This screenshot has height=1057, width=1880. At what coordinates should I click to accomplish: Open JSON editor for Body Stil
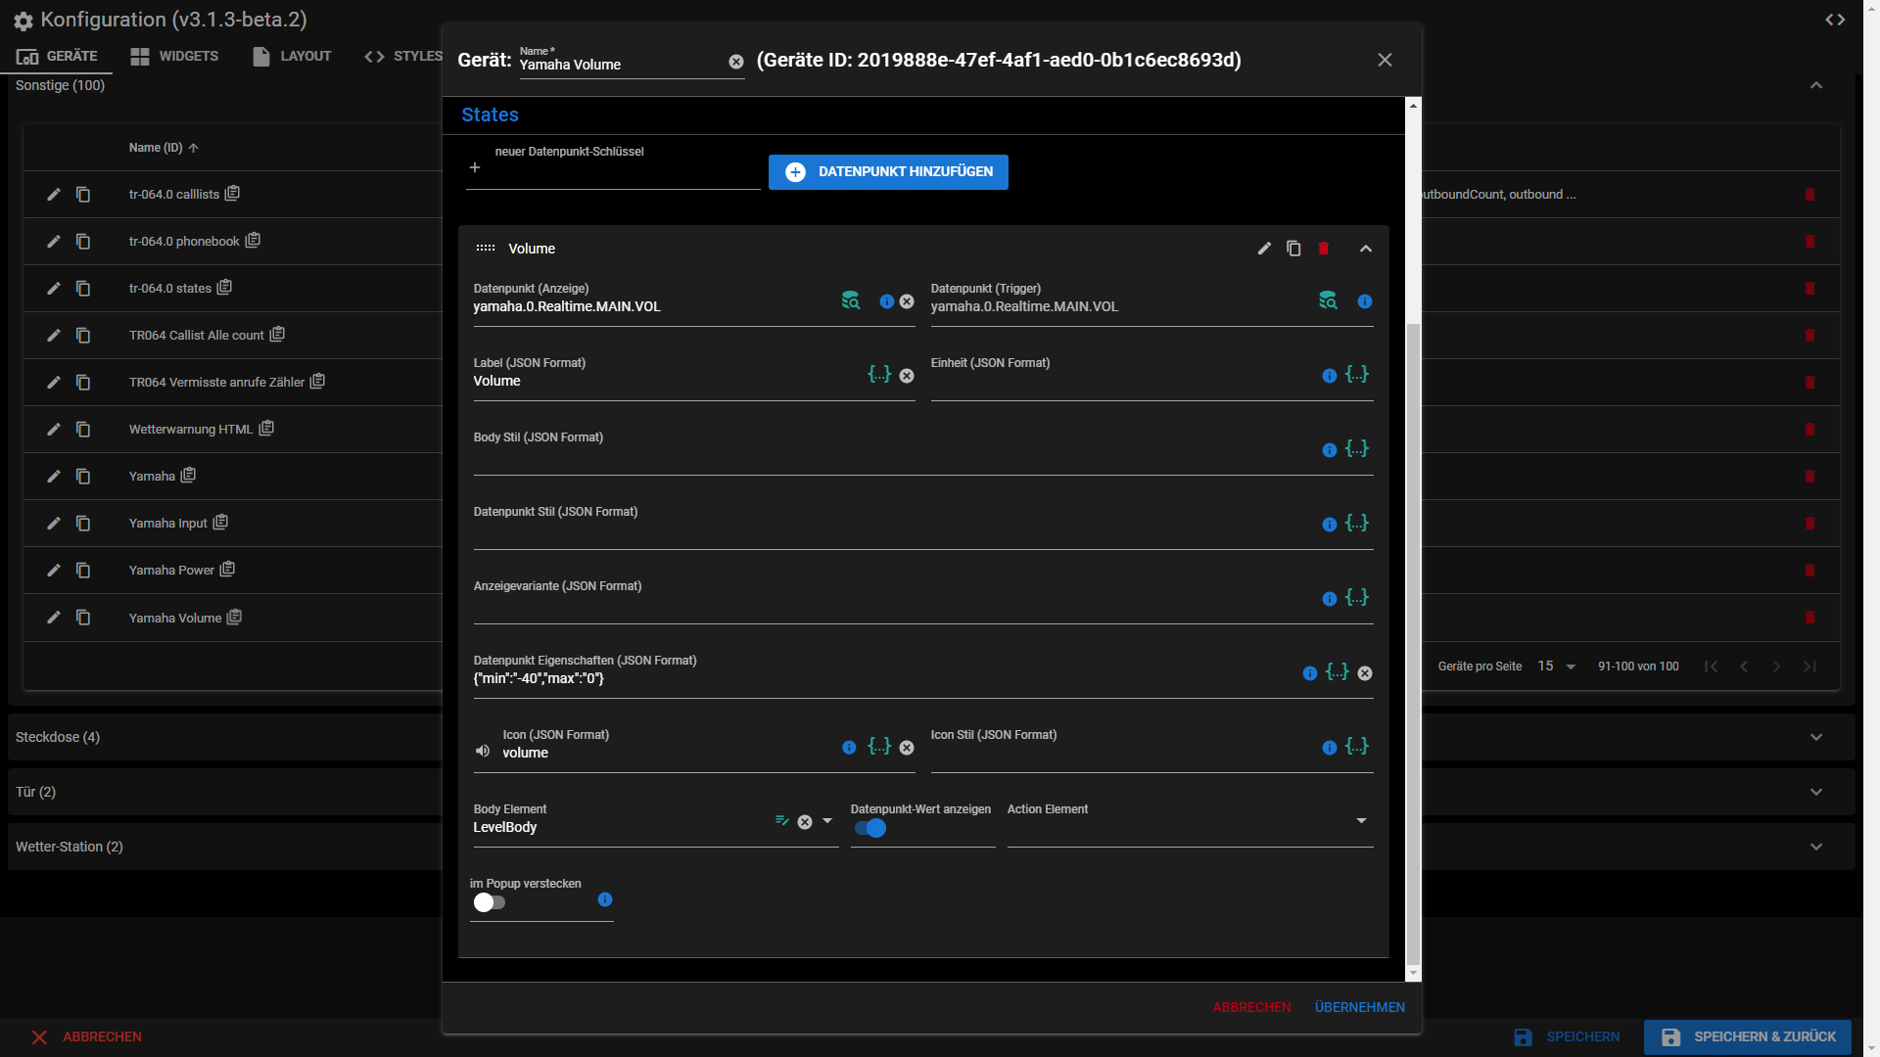[1357, 448]
